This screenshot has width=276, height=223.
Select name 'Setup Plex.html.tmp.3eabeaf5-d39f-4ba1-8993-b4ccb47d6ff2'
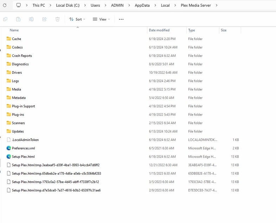coord(55,165)
